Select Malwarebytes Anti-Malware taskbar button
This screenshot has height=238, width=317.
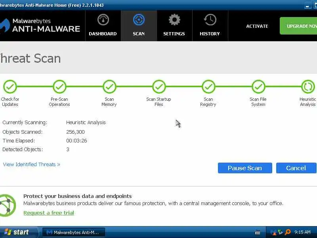(x=74, y=232)
